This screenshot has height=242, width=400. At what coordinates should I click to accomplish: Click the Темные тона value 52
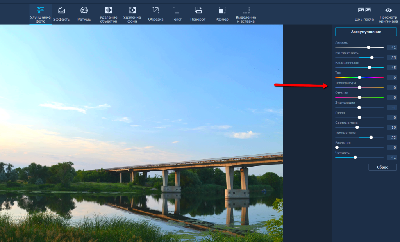[392, 137]
